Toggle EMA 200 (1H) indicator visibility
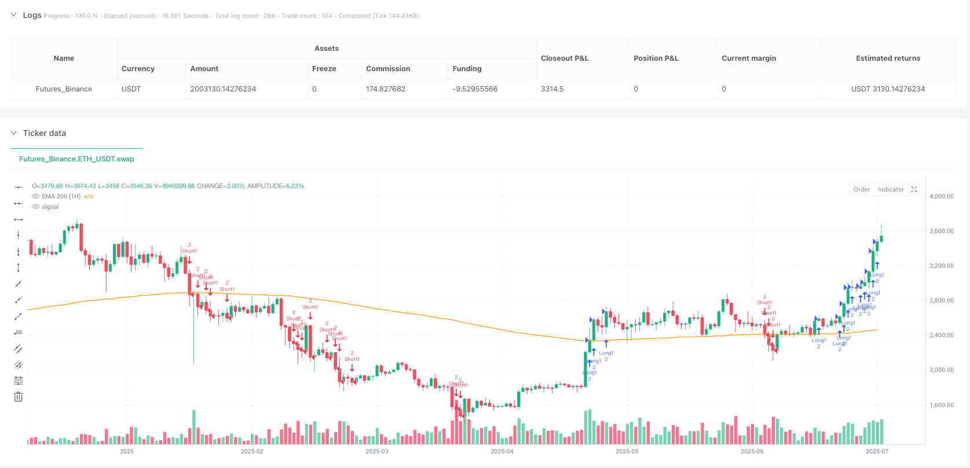 (36, 197)
